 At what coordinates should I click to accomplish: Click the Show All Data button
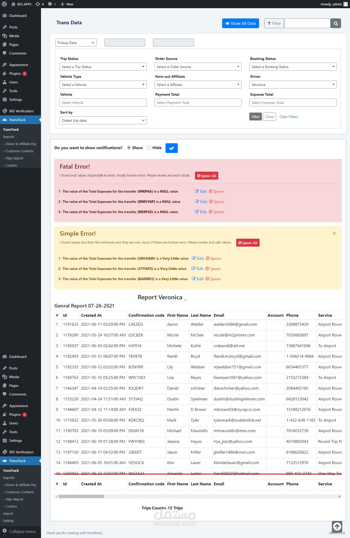click(x=241, y=23)
